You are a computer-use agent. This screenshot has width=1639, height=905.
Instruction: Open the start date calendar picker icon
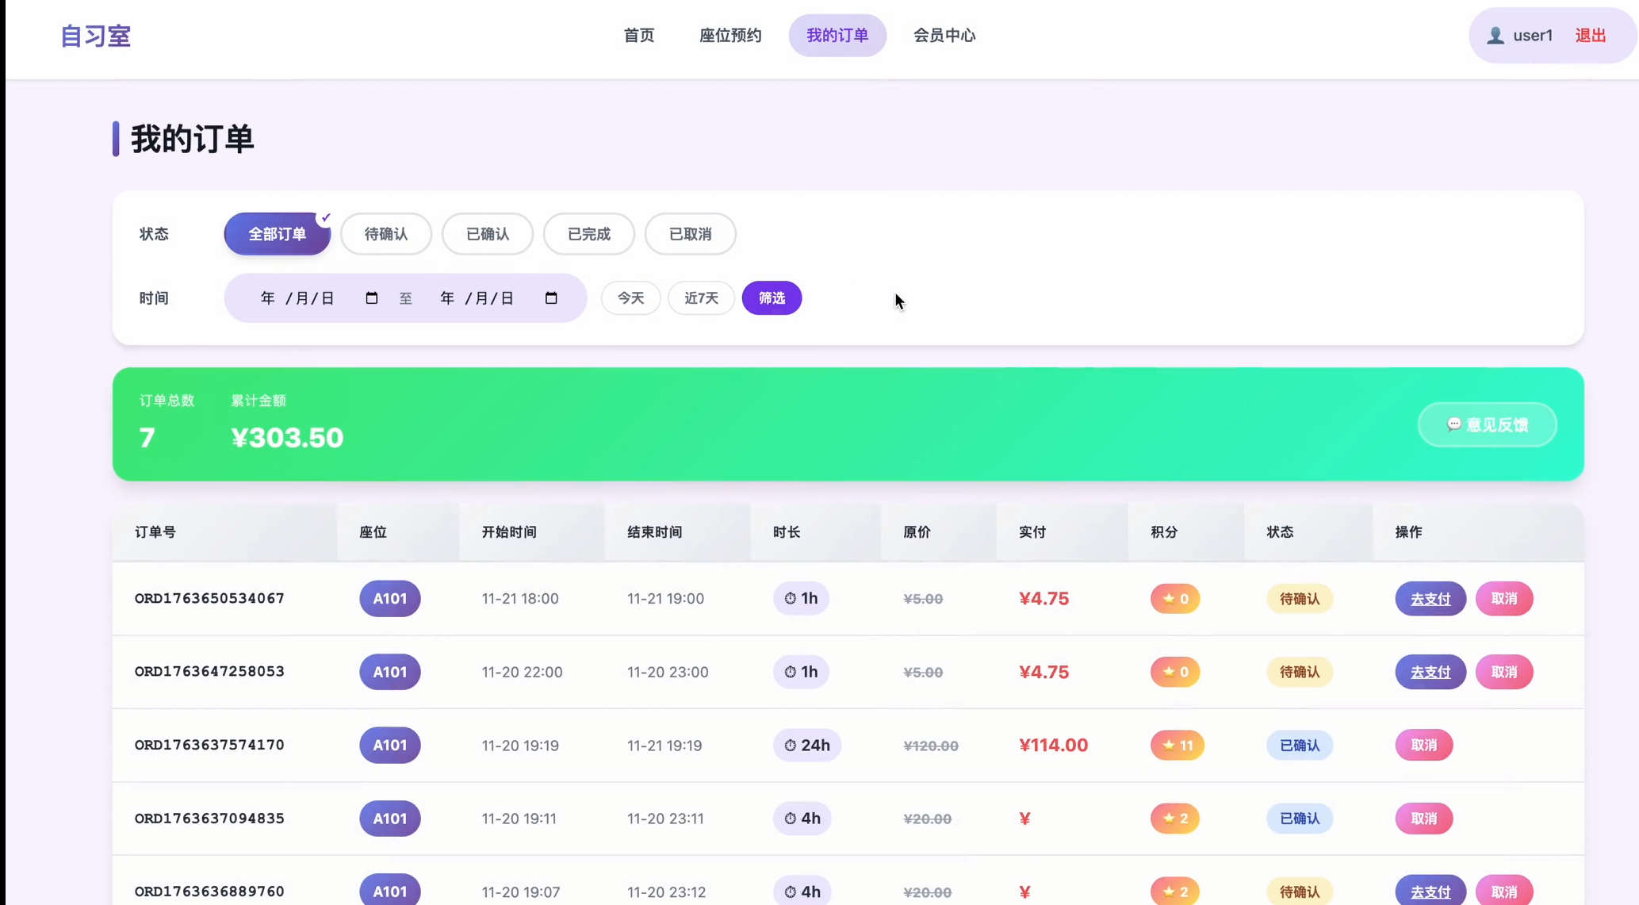pos(371,298)
